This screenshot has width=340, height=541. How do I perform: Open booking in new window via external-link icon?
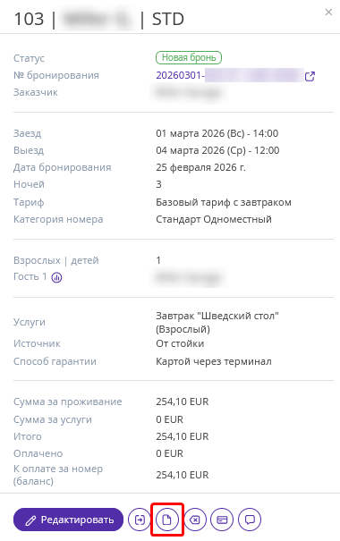310,76
